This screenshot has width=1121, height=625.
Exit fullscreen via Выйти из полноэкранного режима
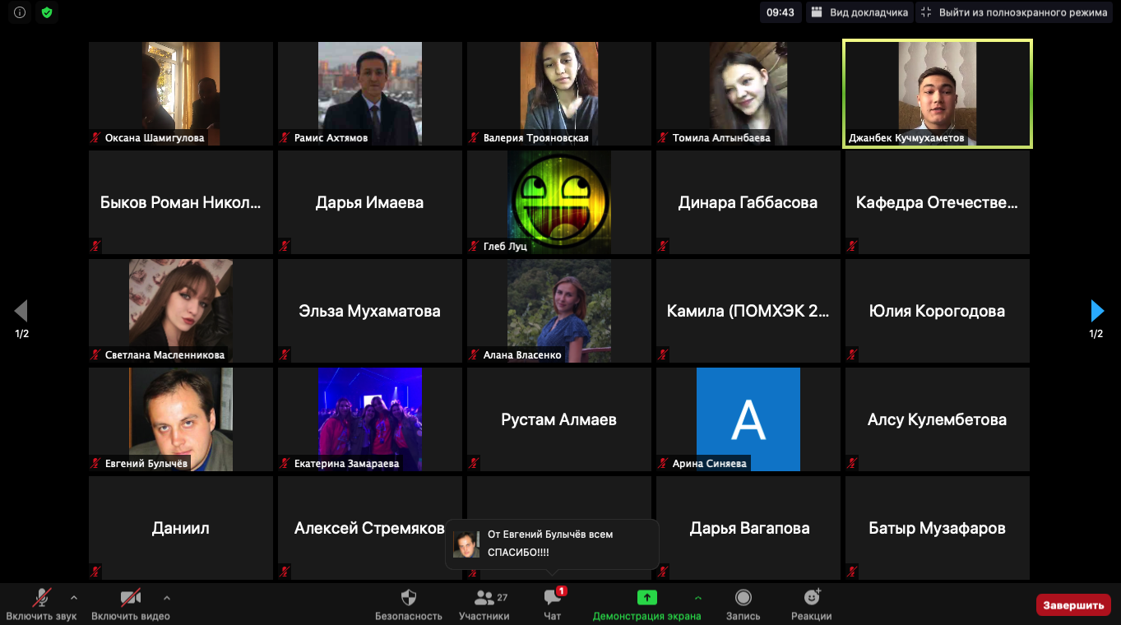coord(1015,12)
